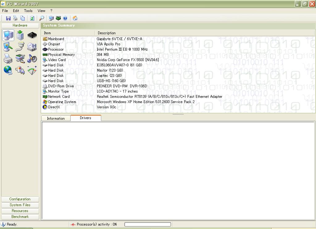Click the Print toolbar icon
The height and width of the screenshot is (229, 316).
coord(15,19)
